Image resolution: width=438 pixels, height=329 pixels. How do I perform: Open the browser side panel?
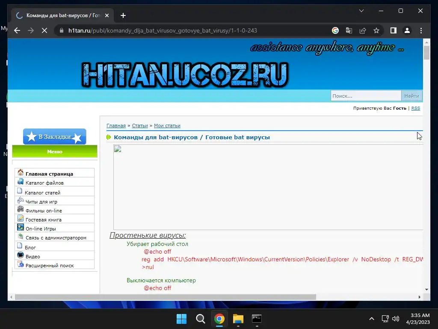click(394, 30)
